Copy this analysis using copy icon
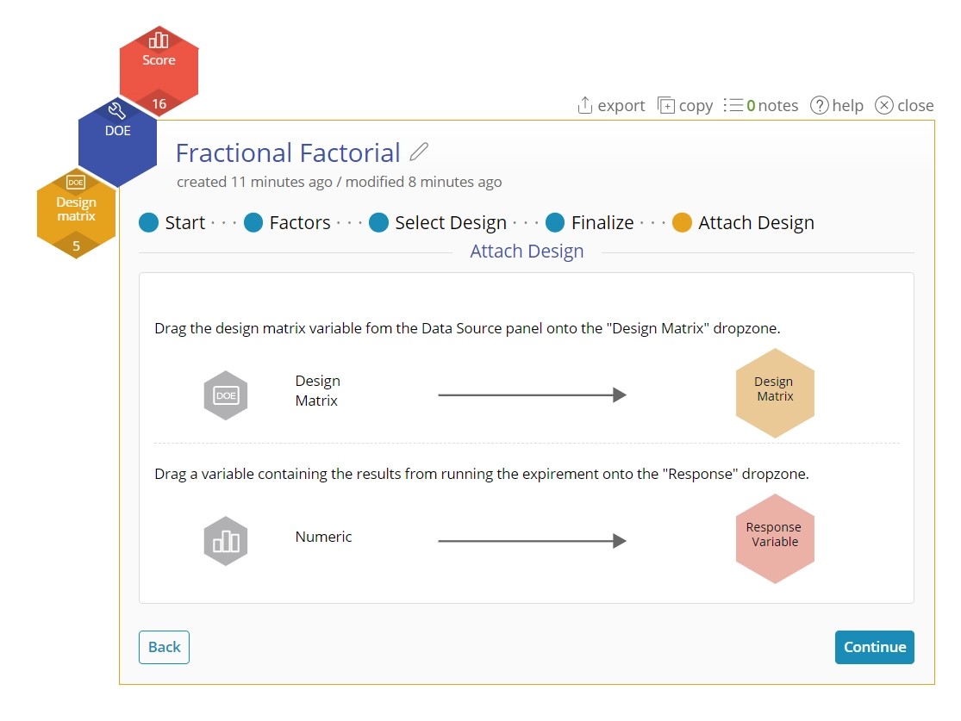Viewport: 961px width, 721px height. (666, 105)
